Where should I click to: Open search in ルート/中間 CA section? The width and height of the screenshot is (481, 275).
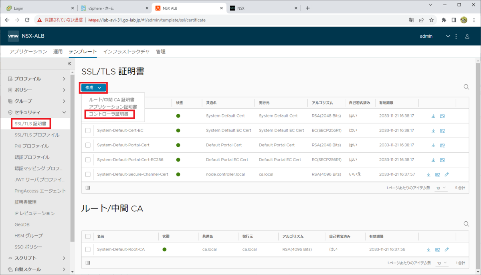point(466,224)
